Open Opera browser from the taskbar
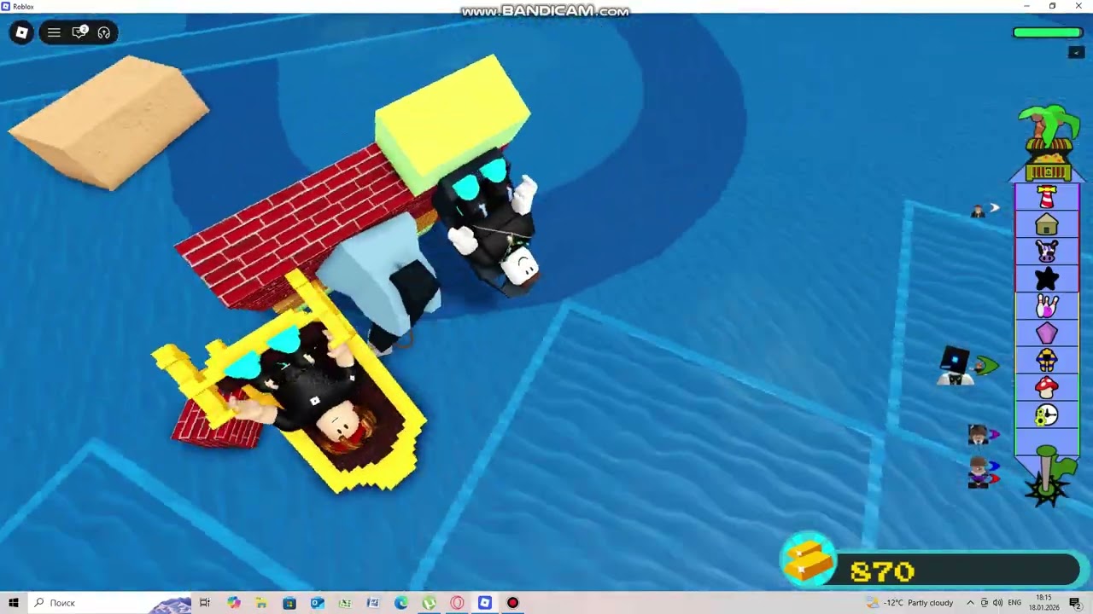The height and width of the screenshot is (614, 1093). tap(457, 603)
